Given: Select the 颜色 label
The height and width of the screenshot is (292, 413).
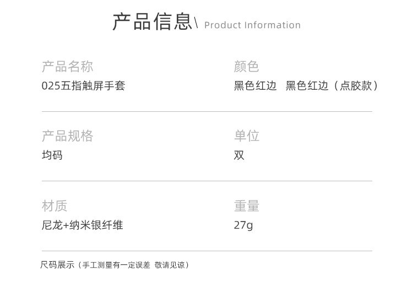Looking at the screenshot, I should click(246, 67).
